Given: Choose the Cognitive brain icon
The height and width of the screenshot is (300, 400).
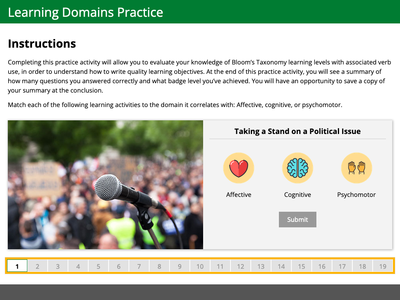Looking at the screenshot, I should click(x=298, y=168).
